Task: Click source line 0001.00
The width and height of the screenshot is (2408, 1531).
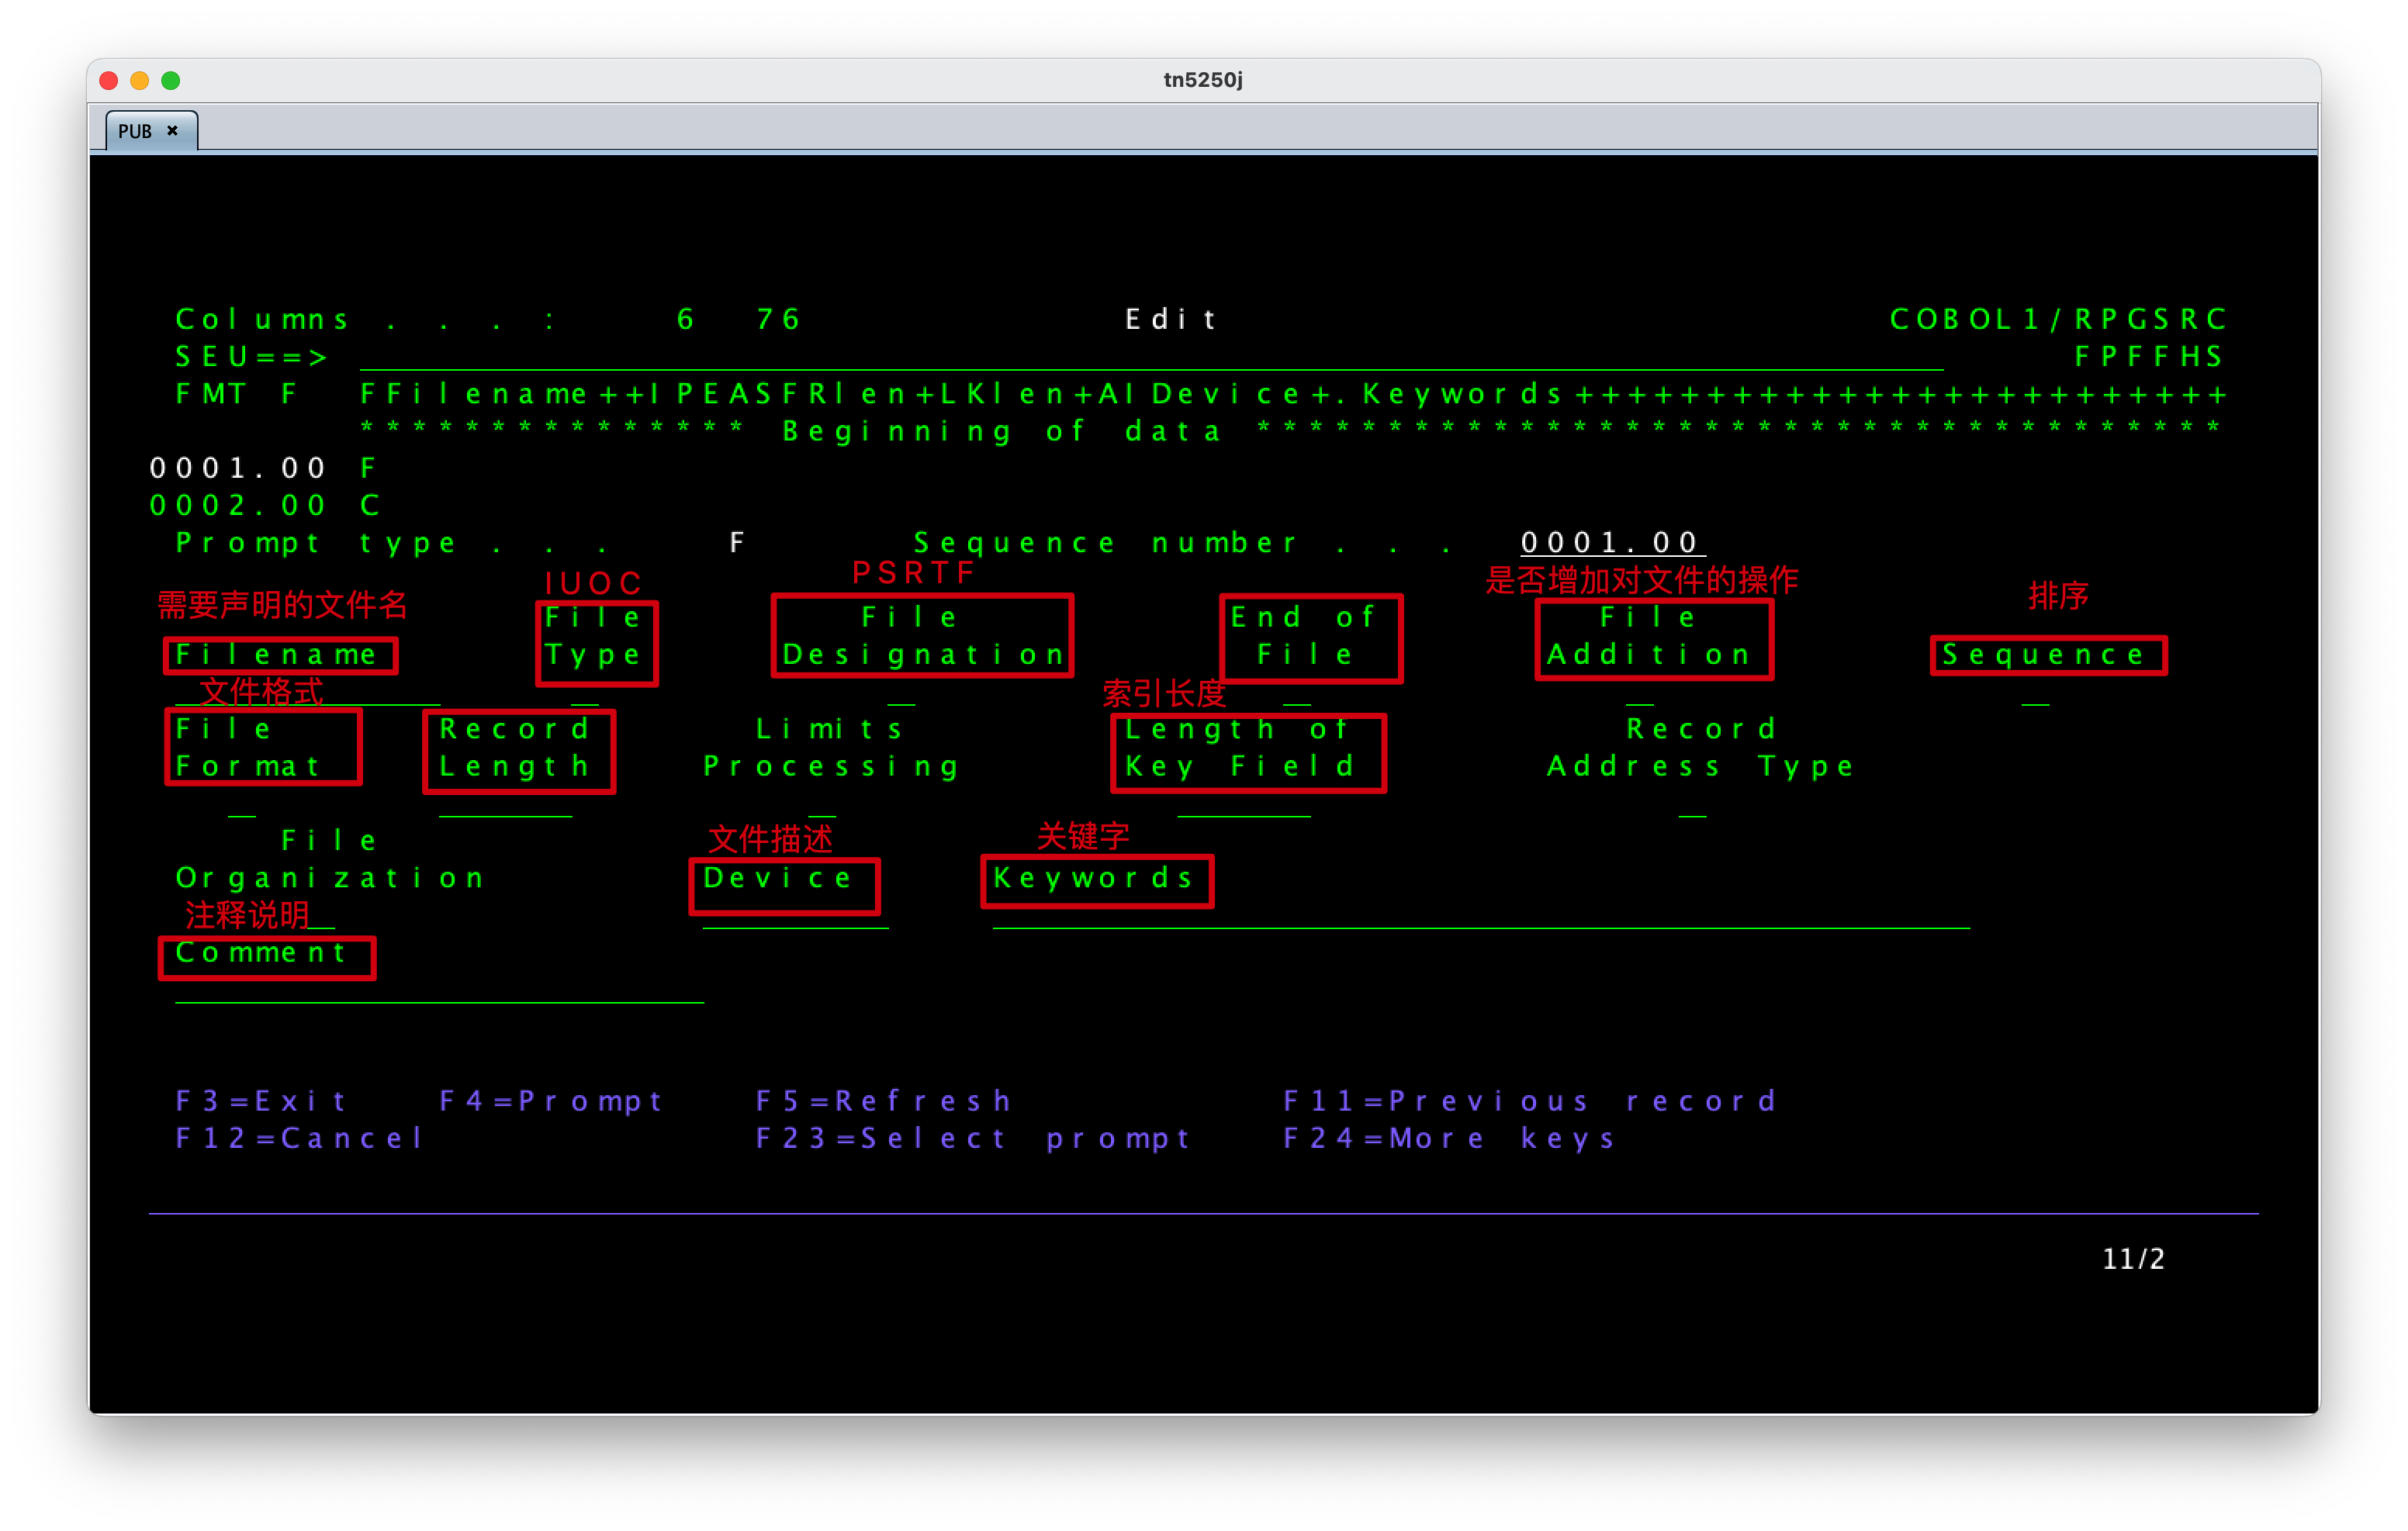Action: (x=238, y=468)
